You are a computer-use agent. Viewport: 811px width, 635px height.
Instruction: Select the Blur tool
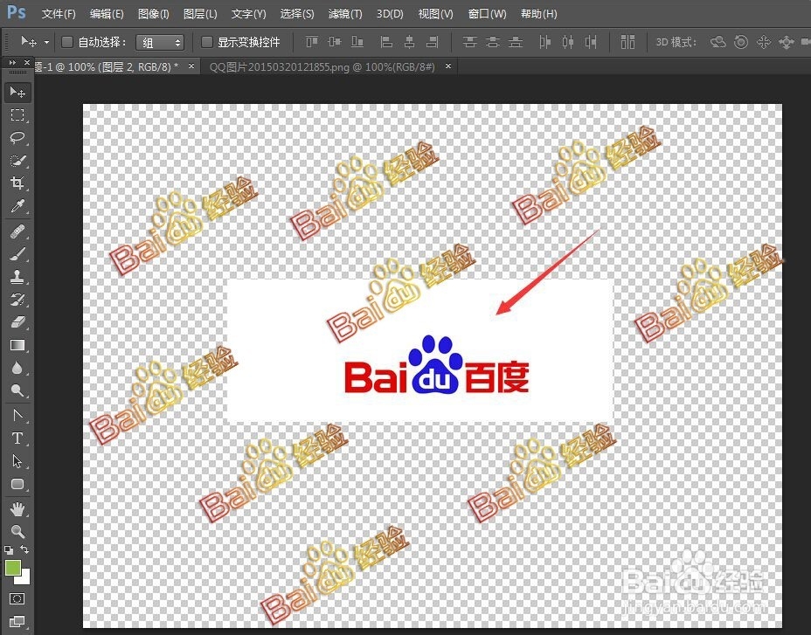[x=17, y=368]
